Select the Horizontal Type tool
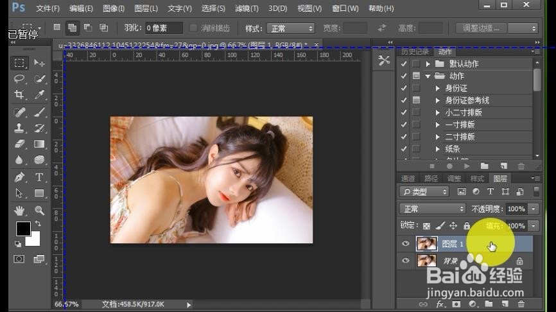The height and width of the screenshot is (312, 556). pyautogui.click(x=39, y=177)
